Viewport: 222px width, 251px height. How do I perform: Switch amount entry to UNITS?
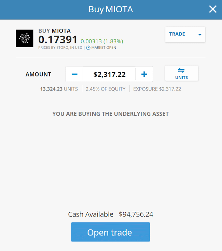[181, 73]
